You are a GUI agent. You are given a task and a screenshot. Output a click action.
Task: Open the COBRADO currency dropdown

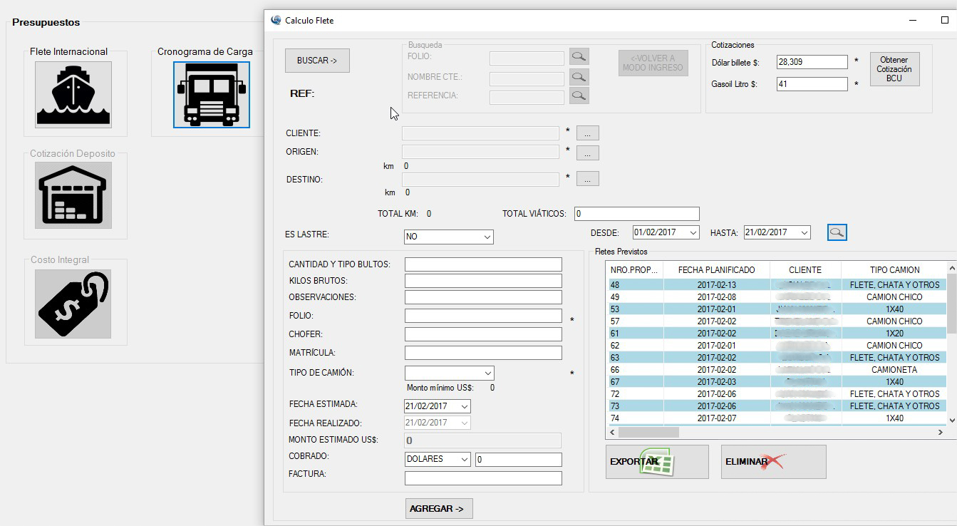coord(465,460)
